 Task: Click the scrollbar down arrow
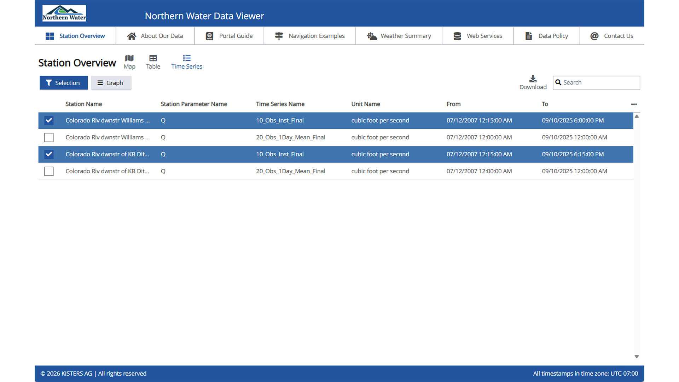click(637, 357)
